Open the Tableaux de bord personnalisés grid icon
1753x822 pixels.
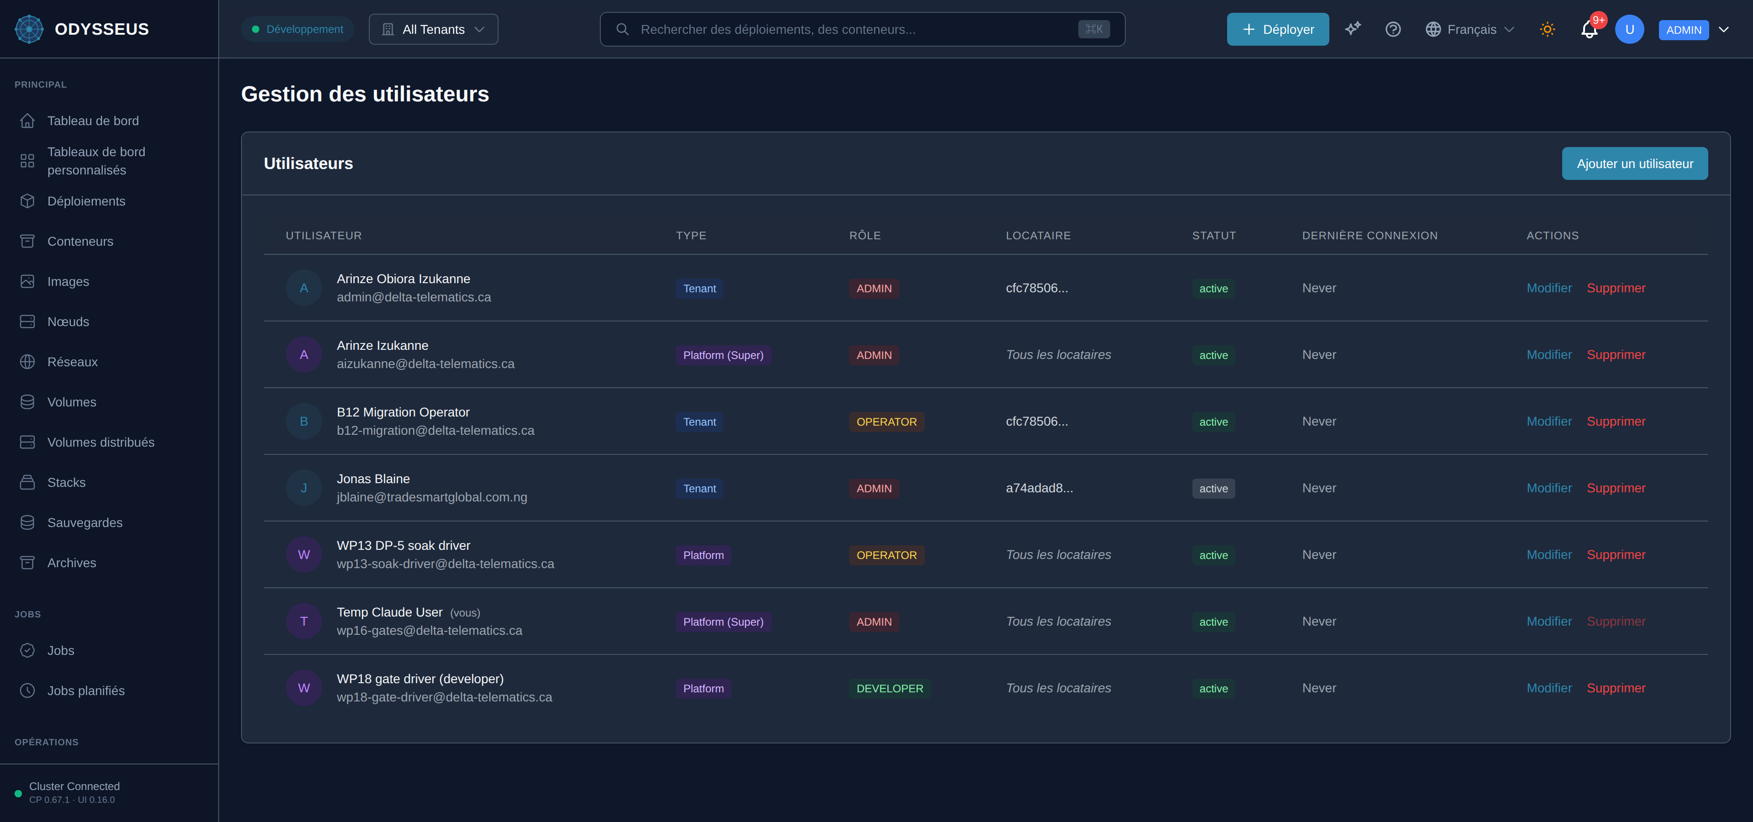(27, 161)
